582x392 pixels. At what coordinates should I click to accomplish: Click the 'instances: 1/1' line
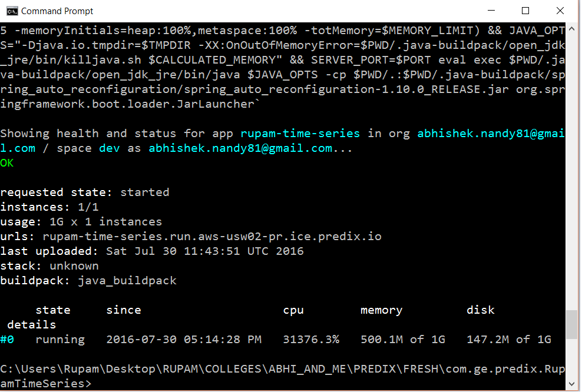pyautogui.click(x=49, y=207)
